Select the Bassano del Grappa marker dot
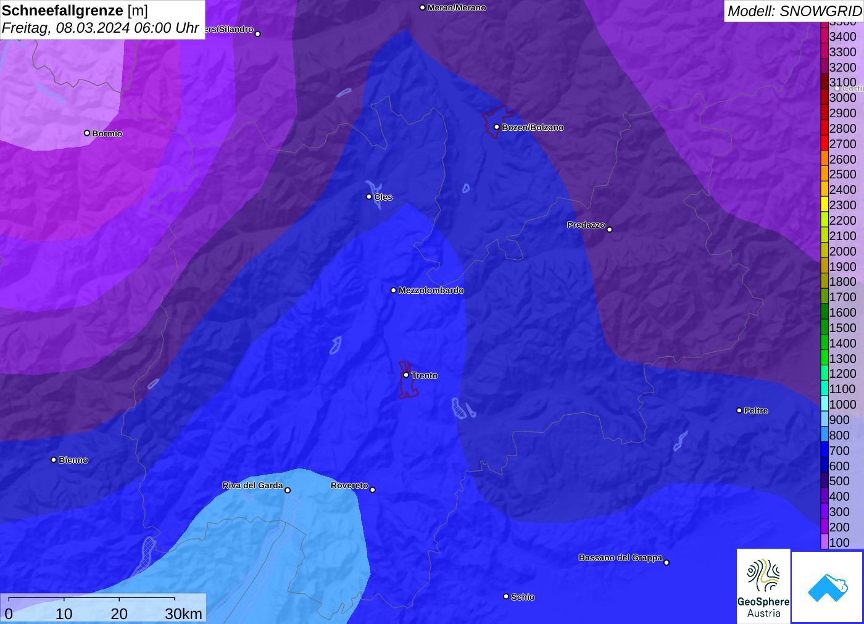The height and width of the screenshot is (624, 864). tap(667, 562)
